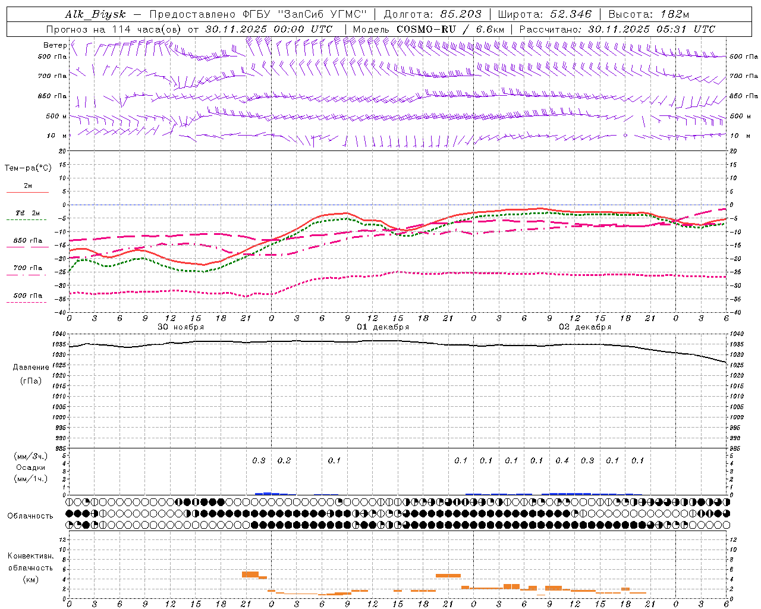Click the Ветер panel label

tap(55, 45)
